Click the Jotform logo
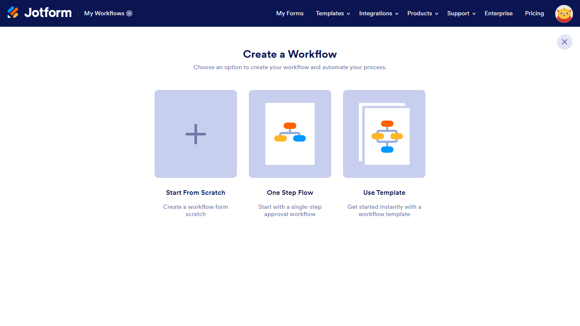 tap(39, 13)
